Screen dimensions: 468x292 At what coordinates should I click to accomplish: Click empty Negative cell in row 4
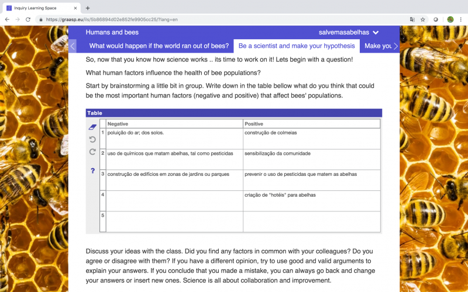point(174,201)
